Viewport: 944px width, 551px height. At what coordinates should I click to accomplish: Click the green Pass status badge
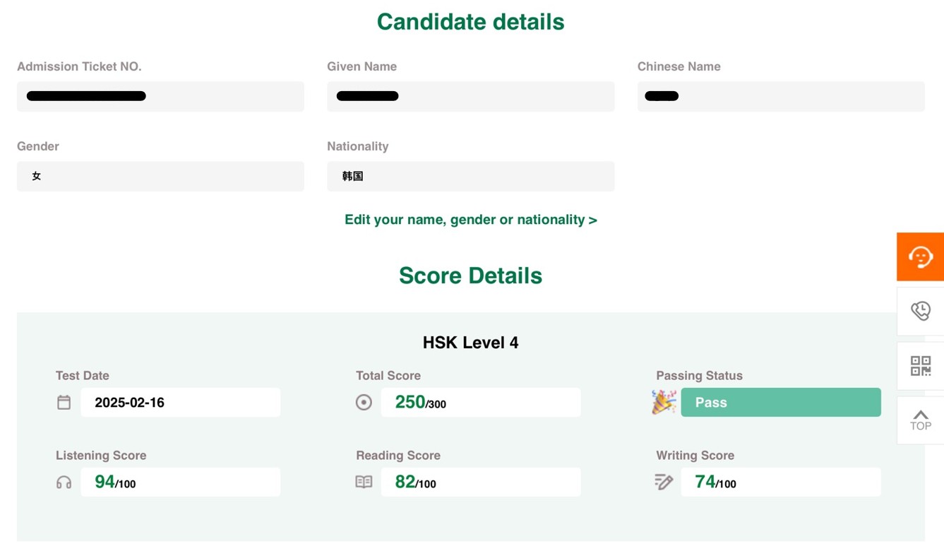781,402
